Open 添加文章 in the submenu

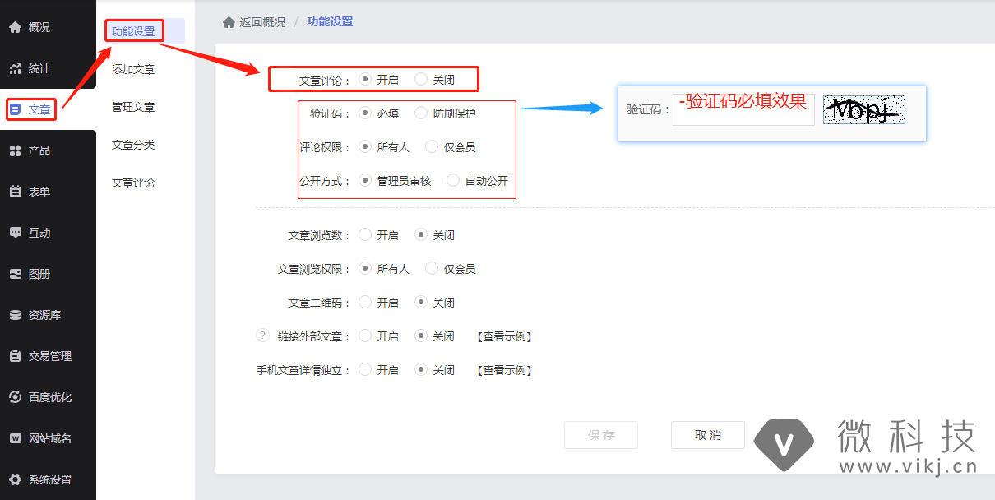[x=133, y=69]
